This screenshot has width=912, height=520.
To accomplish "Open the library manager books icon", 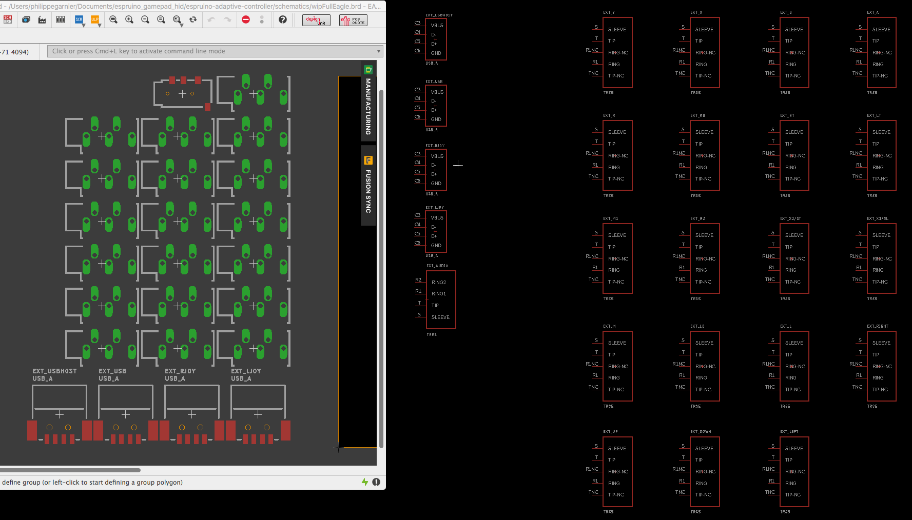I will click(61, 19).
